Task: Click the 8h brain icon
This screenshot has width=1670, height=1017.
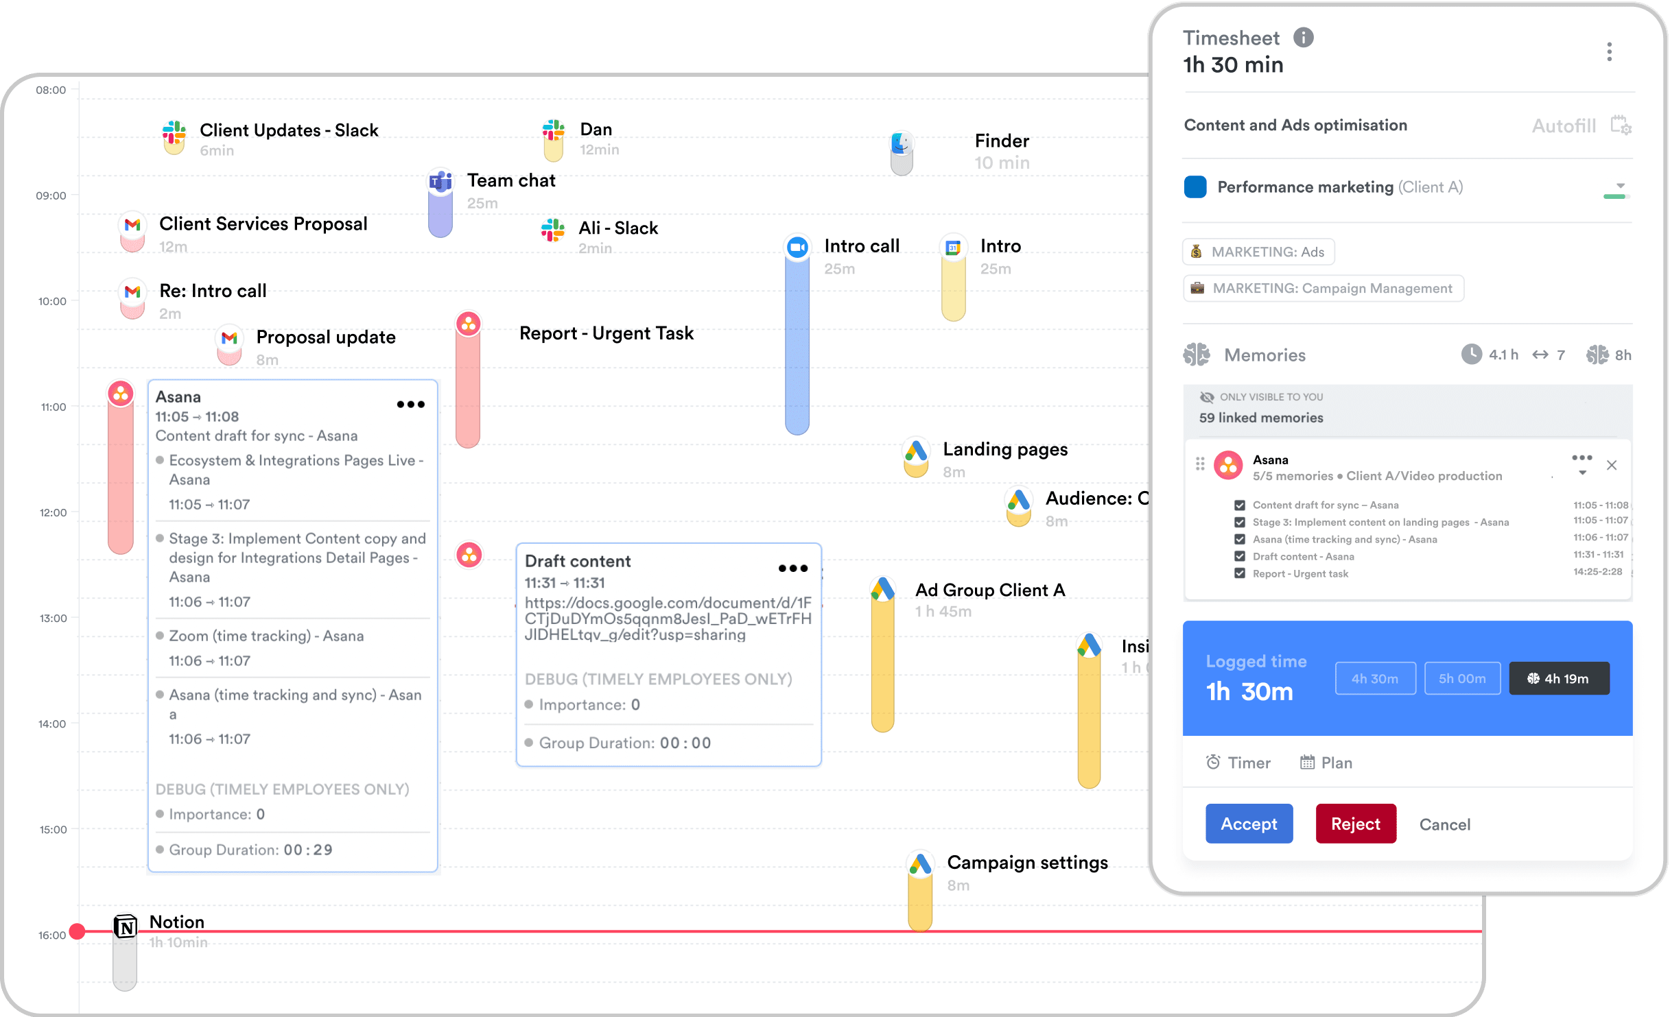Action: click(x=1597, y=355)
